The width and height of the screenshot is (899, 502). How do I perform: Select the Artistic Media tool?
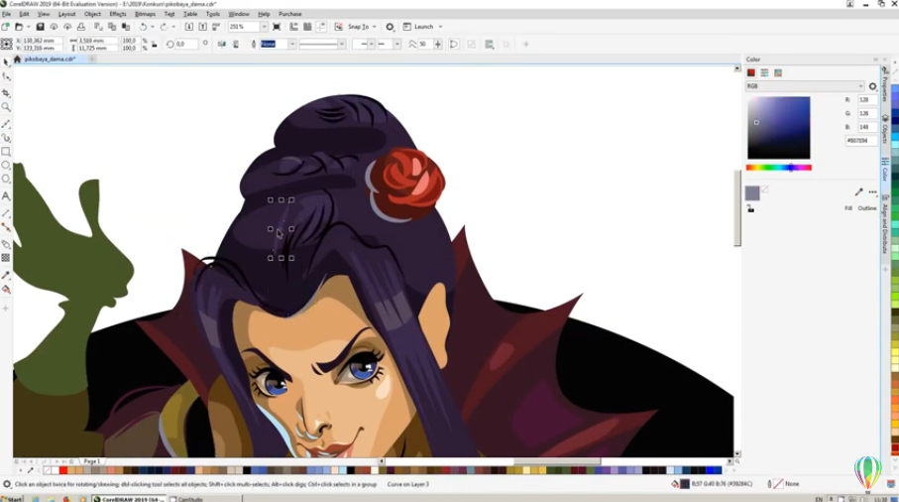(x=6, y=138)
